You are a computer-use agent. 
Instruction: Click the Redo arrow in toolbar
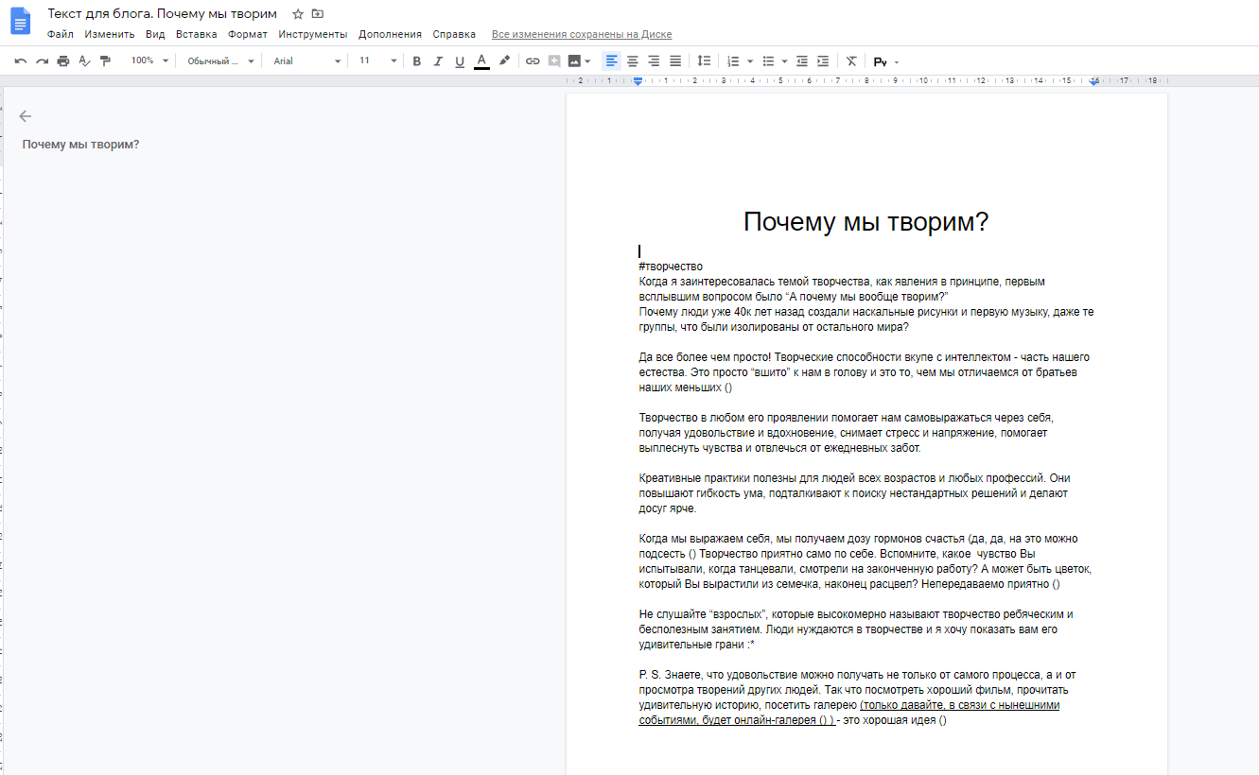click(x=42, y=60)
